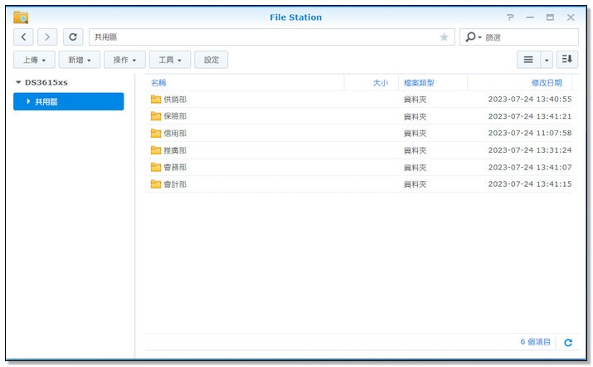Click the back navigation arrow
The height and width of the screenshot is (367, 593).
(x=24, y=37)
